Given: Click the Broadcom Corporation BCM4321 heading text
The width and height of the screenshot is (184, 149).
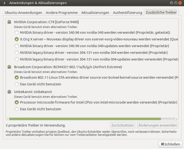Looking at the screenshot, I should [x=68, y=67].
